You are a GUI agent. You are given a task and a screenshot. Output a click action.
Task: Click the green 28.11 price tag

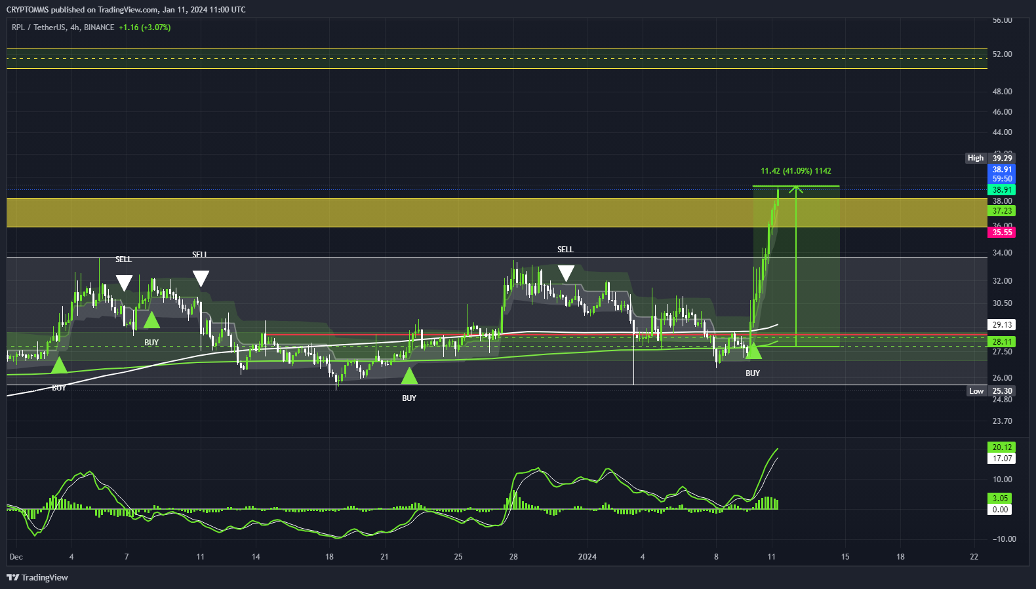point(1001,342)
